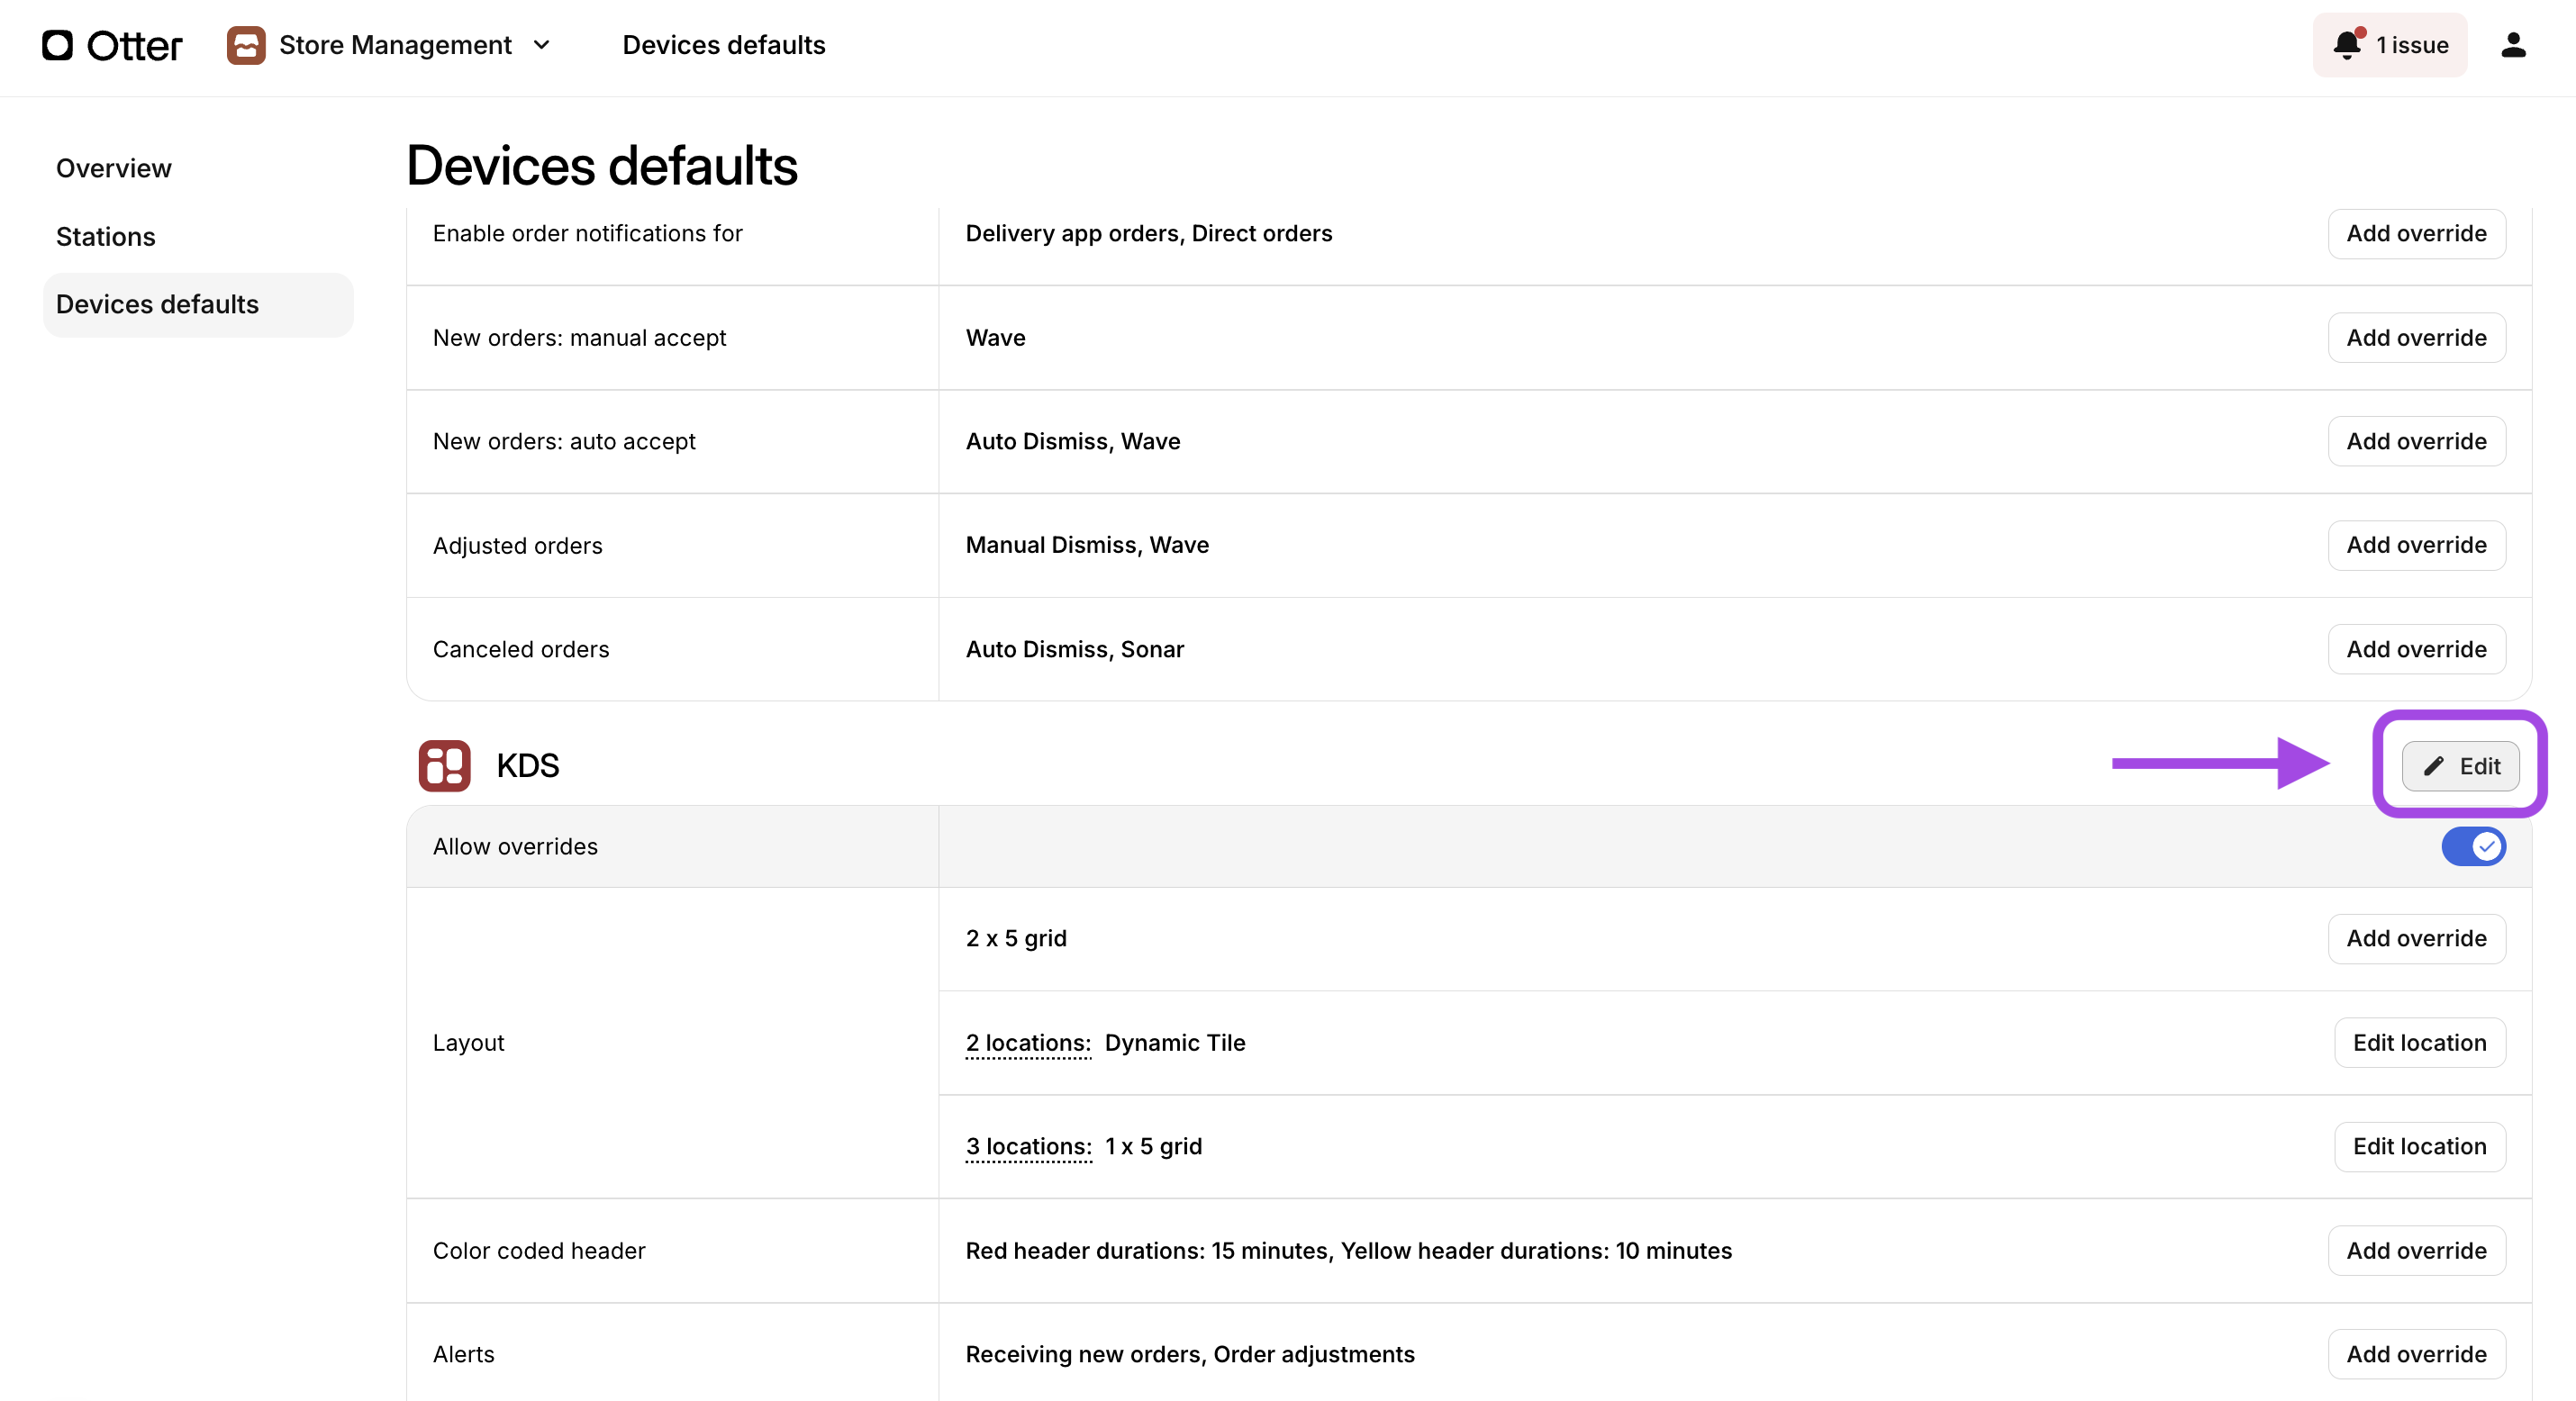
Task: Show the 3 locations list for 1 x 5 grid
Action: click(1028, 1146)
